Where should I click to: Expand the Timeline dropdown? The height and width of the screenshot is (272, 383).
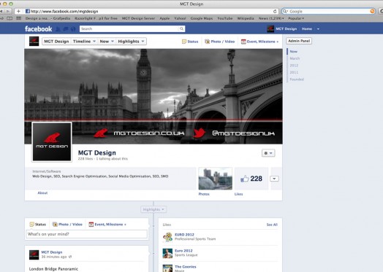point(84,42)
